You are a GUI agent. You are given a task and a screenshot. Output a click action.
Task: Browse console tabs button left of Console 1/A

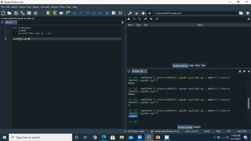point(129,71)
